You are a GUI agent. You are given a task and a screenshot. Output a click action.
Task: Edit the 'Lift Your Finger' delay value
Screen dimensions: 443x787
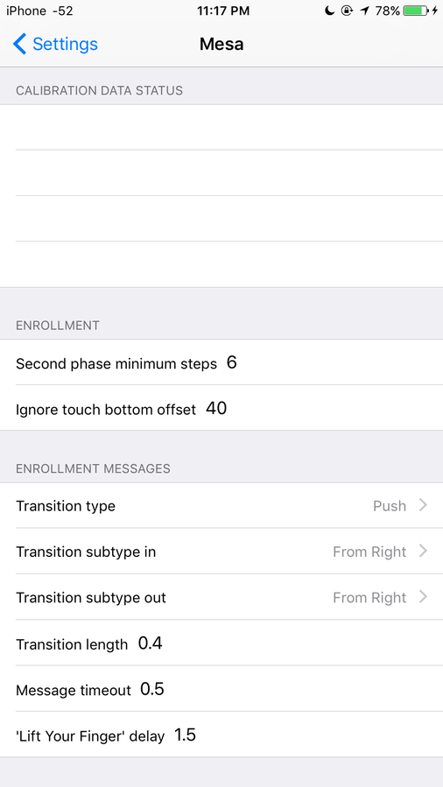pos(185,735)
